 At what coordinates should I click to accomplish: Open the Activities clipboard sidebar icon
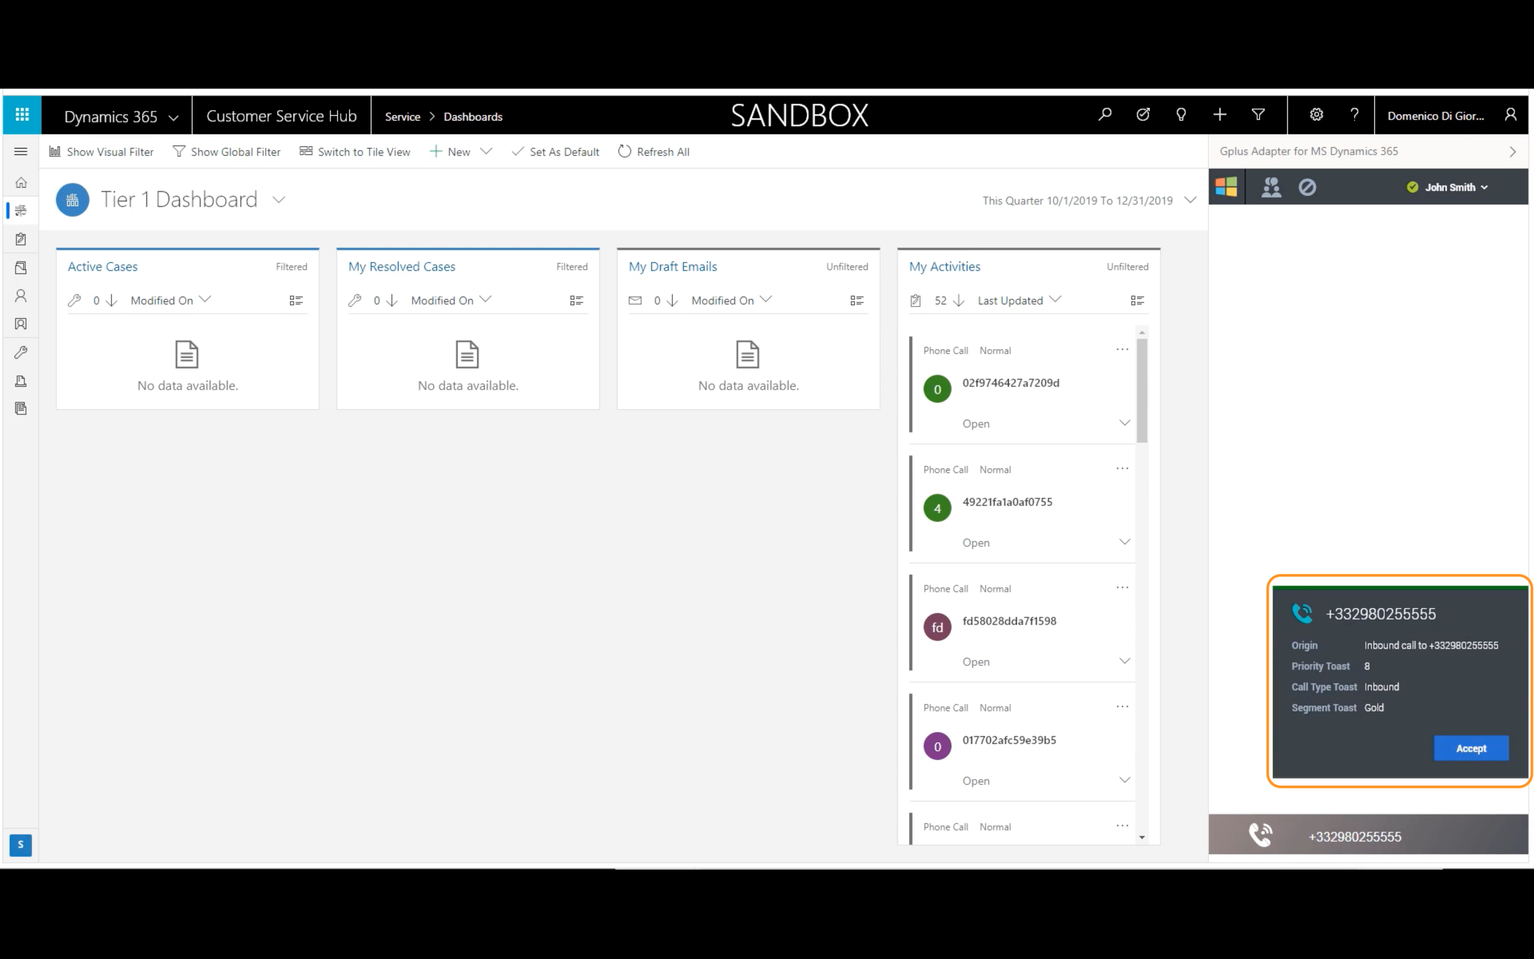tap(21, 239)
